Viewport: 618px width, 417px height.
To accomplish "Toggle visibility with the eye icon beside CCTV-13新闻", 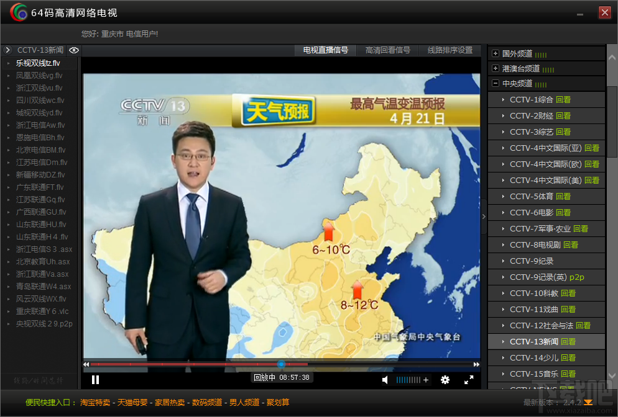I will click(73, 50).
